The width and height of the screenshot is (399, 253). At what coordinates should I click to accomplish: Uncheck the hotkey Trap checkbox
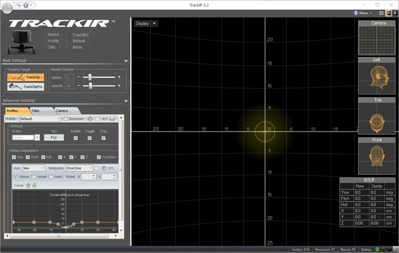[x=103, y=138]
